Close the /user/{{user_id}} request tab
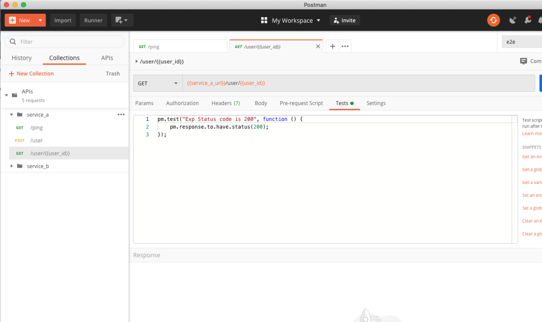 (x=318, y=47)
